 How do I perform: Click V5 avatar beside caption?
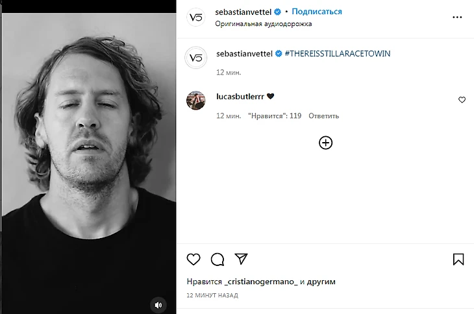197,57
